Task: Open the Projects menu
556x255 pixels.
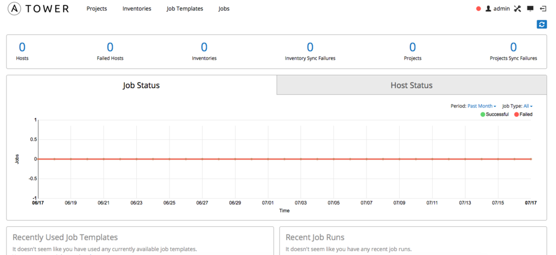Action: coord(97,9)
